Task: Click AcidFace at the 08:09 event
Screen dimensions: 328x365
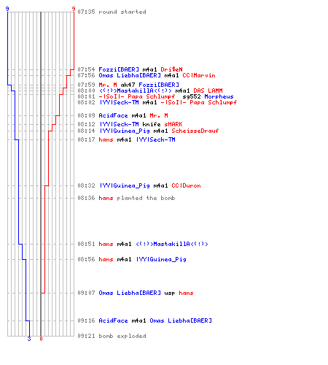Action: [x=113, y=115]
